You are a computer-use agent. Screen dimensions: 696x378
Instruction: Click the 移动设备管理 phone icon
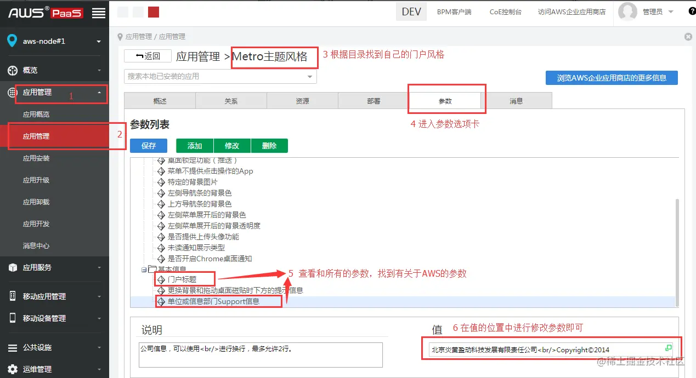pos(12,318)
